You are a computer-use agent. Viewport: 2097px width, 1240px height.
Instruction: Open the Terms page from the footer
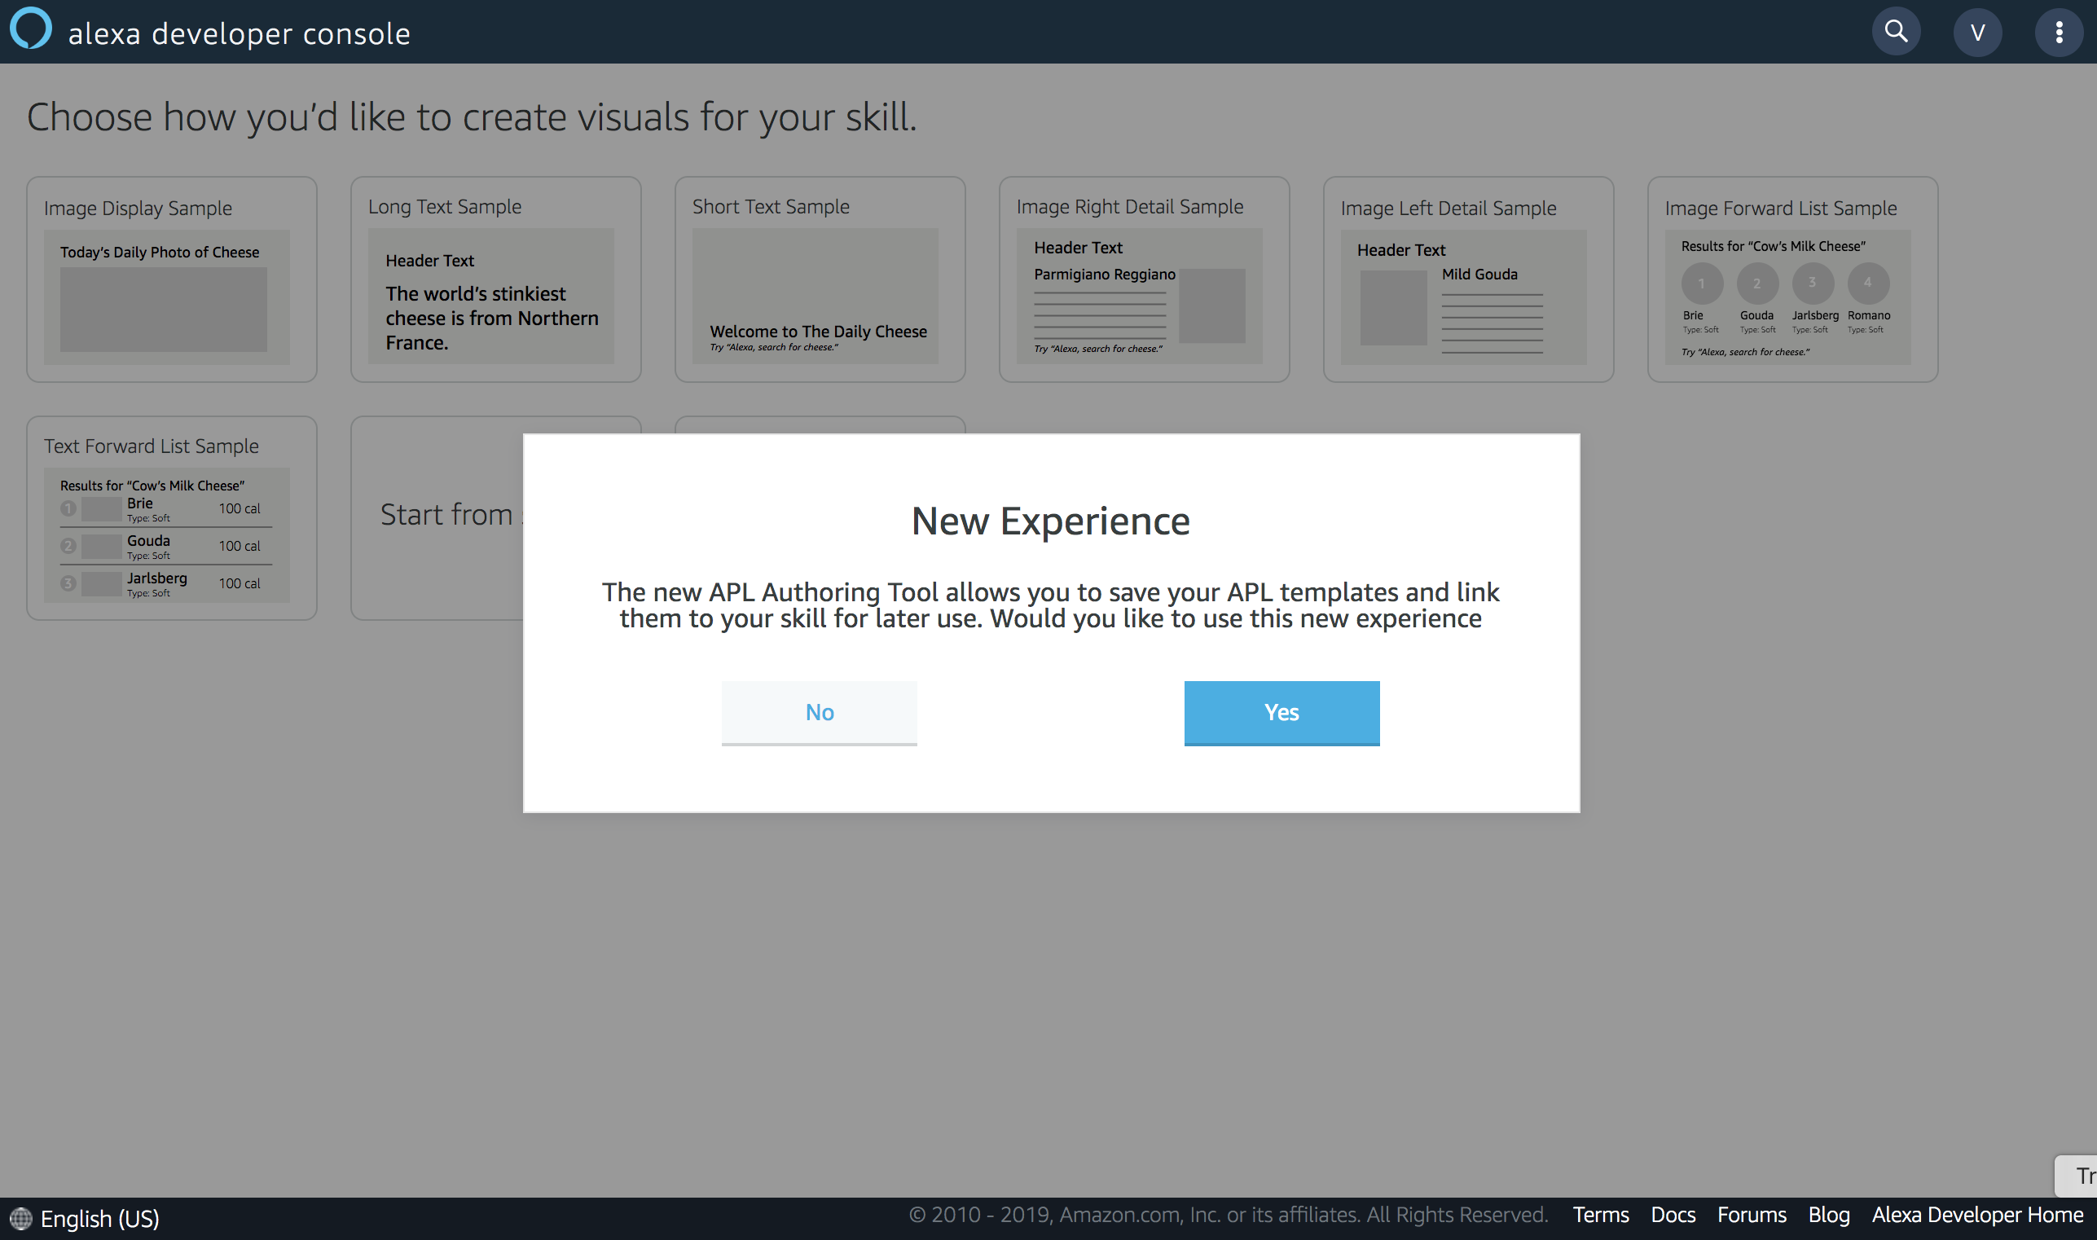click(x=1600, y=1214)
